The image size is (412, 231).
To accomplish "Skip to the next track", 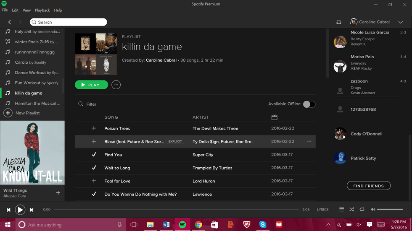I will coord(32,210).
